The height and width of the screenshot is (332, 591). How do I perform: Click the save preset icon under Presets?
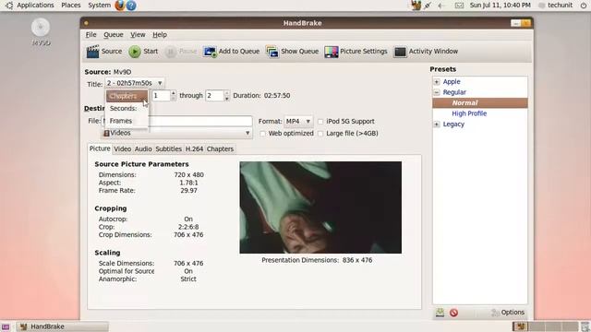pos(440,313)
